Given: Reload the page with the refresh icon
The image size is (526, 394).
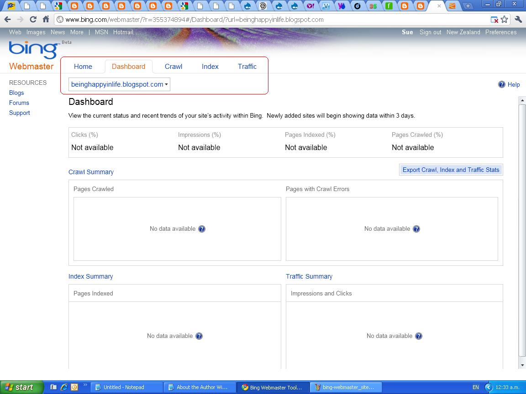Looking at the screenshot, I should click(33, 20).
